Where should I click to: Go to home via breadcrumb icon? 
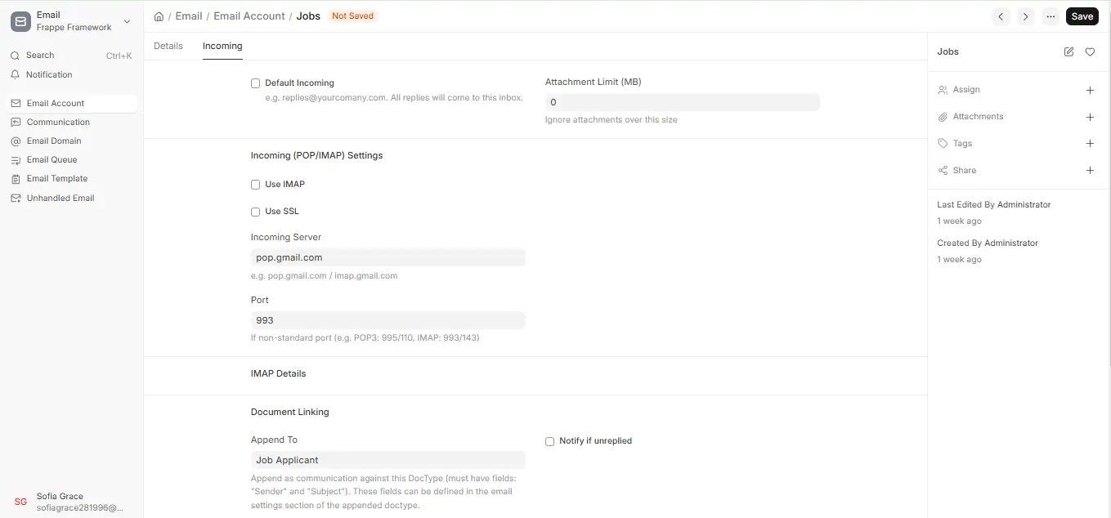tap(159, 16)
